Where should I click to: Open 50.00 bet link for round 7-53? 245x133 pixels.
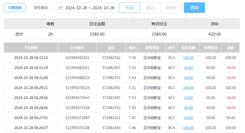pos(188,98)
